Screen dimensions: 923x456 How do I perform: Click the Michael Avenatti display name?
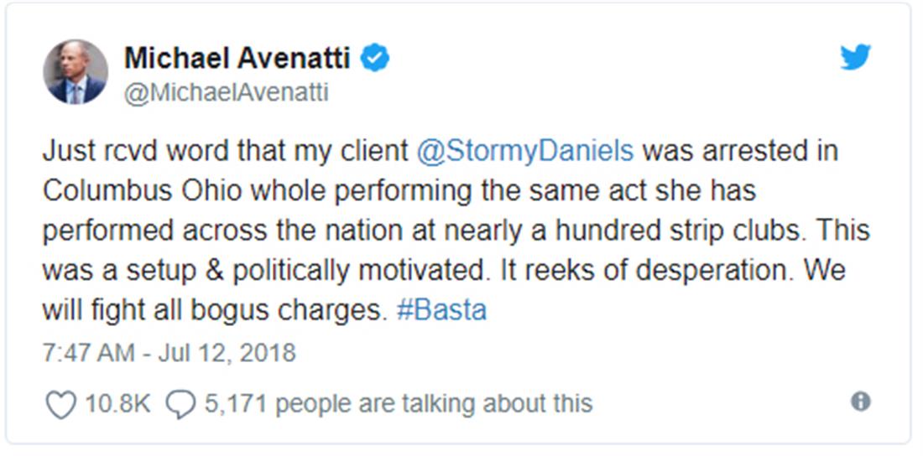(x=238, y=58)
